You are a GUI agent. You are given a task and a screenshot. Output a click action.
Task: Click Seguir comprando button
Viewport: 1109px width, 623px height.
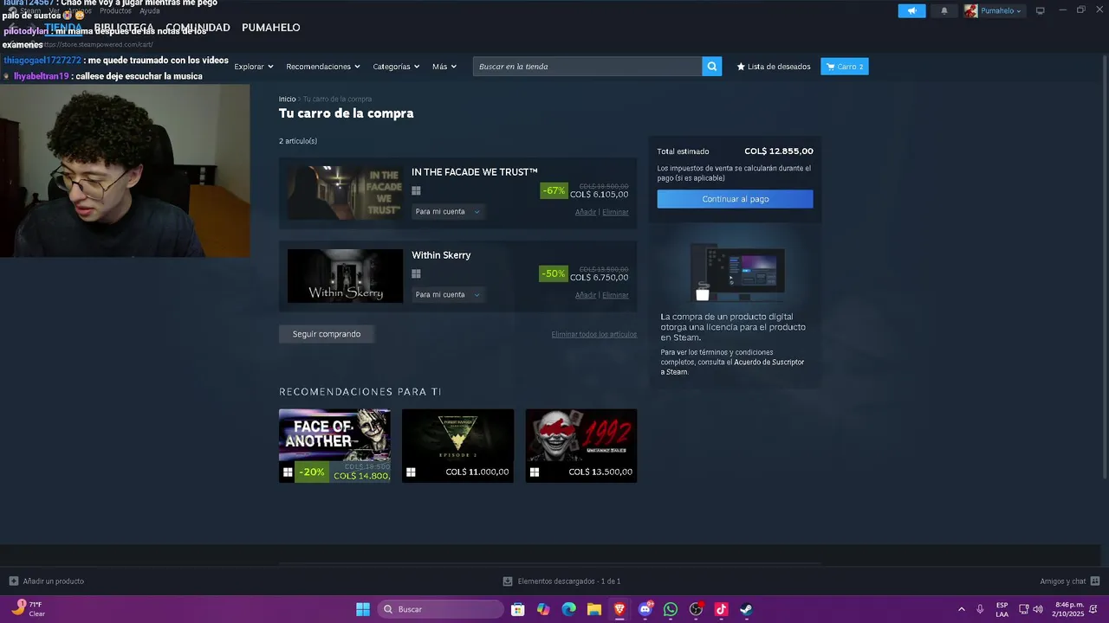[327, 334]
